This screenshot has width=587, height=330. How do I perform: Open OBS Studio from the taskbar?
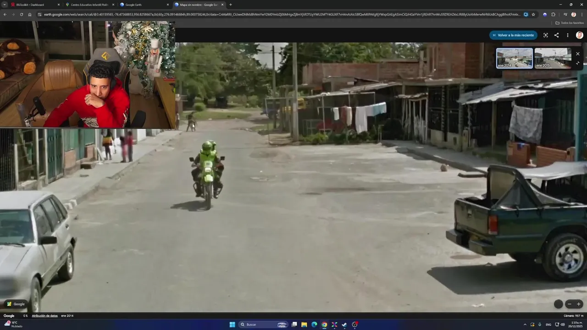pyautogui.click(x=354, y=324)
